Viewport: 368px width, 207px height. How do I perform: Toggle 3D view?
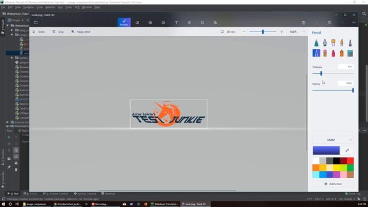(x=228, y=32)
